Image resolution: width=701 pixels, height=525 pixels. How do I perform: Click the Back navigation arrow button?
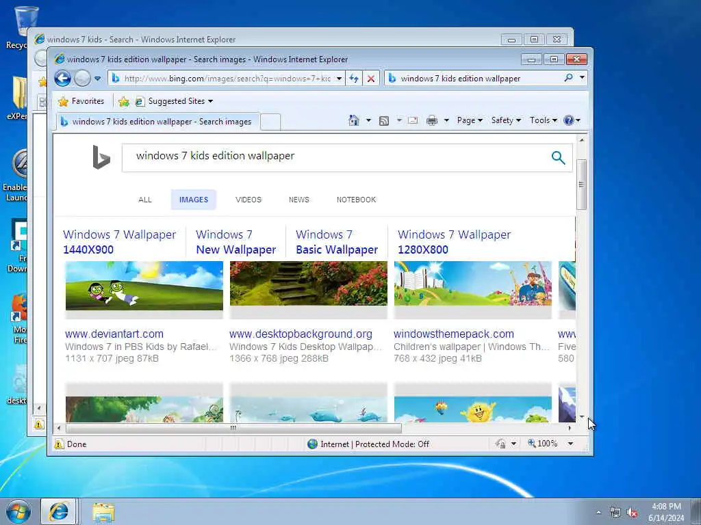point(62,79)
